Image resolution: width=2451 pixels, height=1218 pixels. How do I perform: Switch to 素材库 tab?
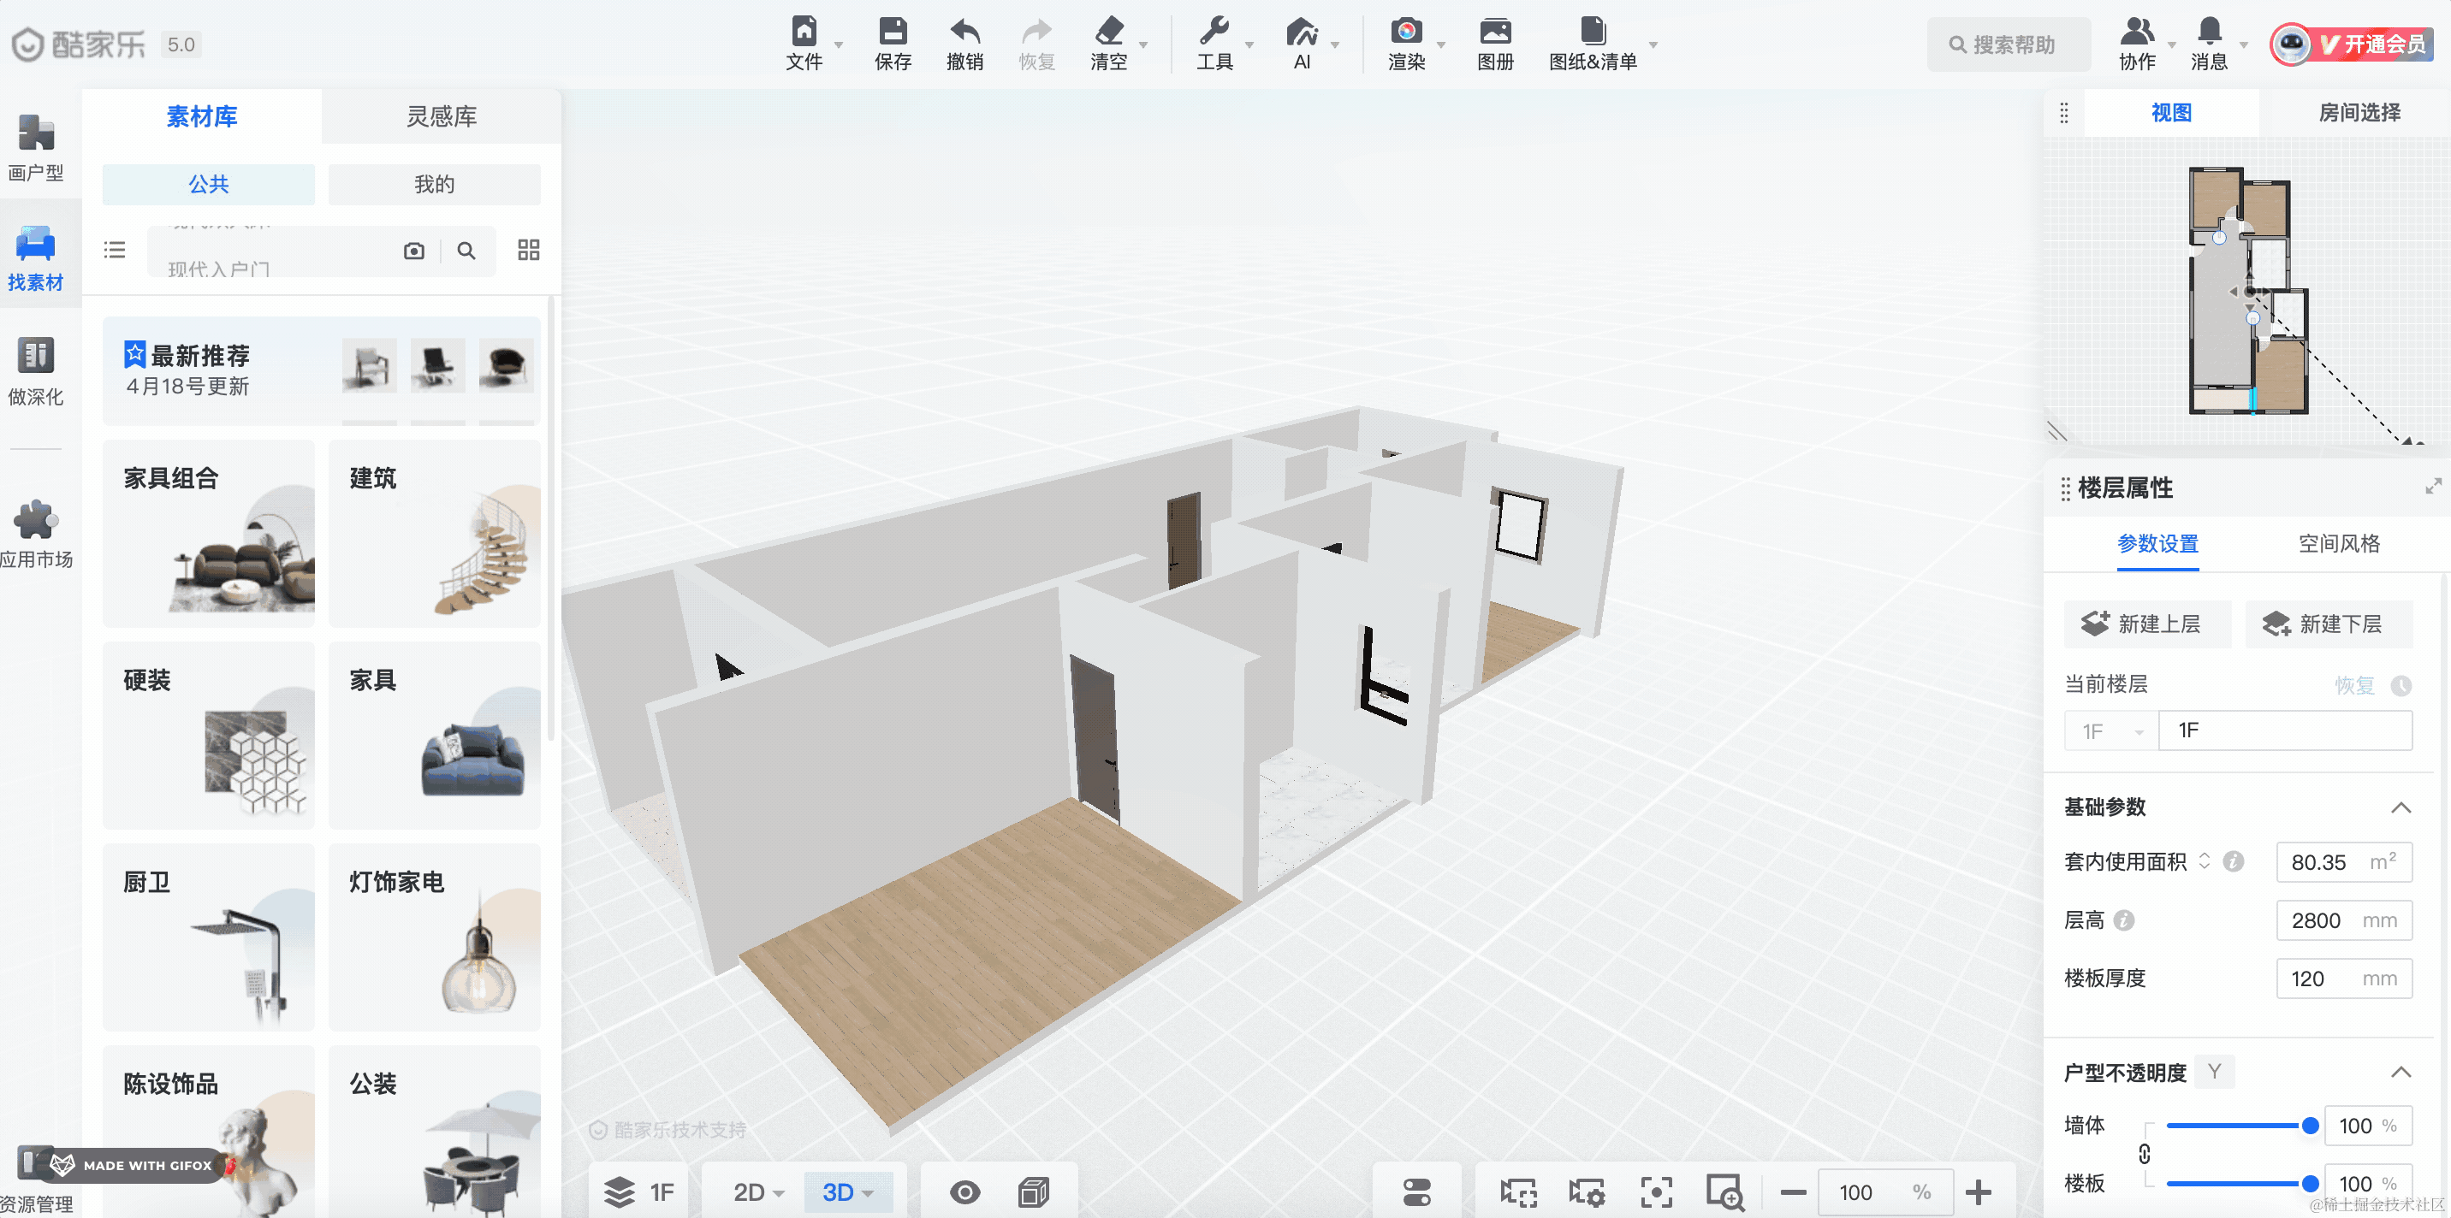pos(202,116)
